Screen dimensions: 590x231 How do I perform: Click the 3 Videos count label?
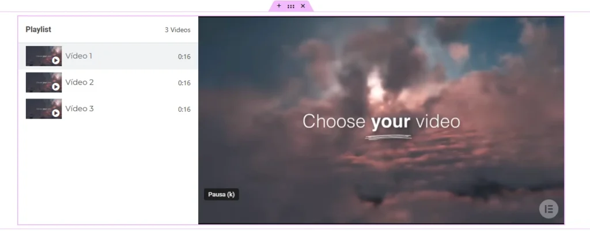[177, 30]
